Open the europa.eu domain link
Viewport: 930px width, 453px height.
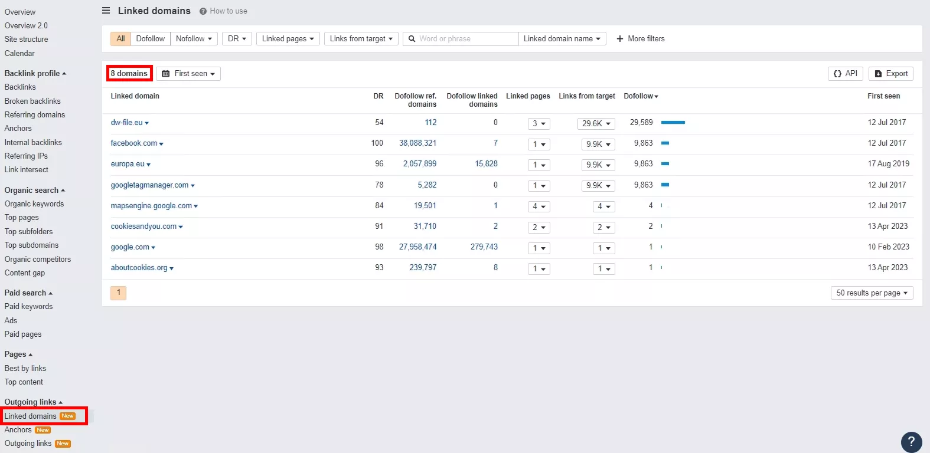point(128,164)
